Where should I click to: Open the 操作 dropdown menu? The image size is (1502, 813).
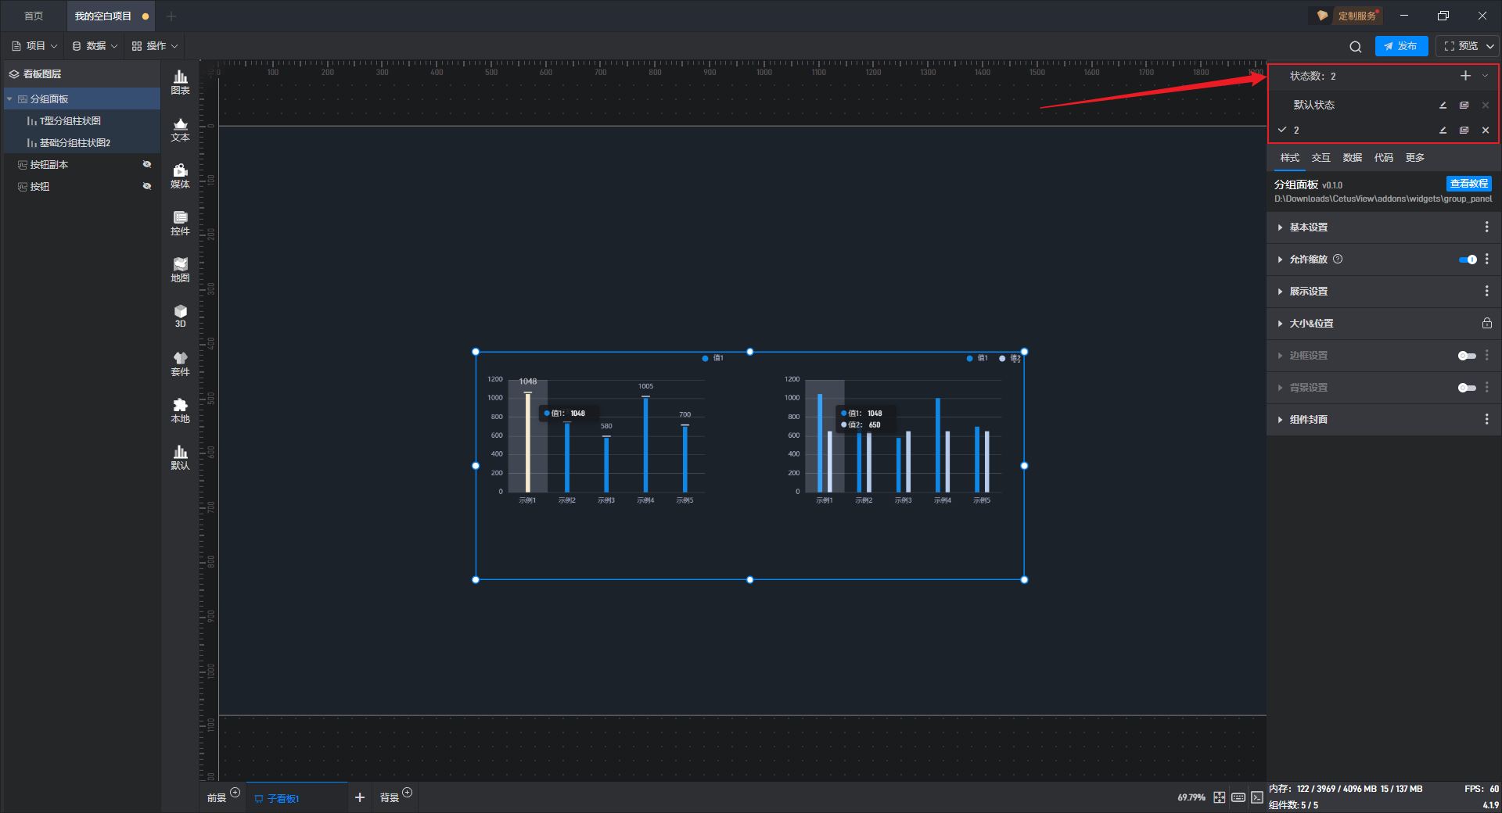click(x=155, y=46)
